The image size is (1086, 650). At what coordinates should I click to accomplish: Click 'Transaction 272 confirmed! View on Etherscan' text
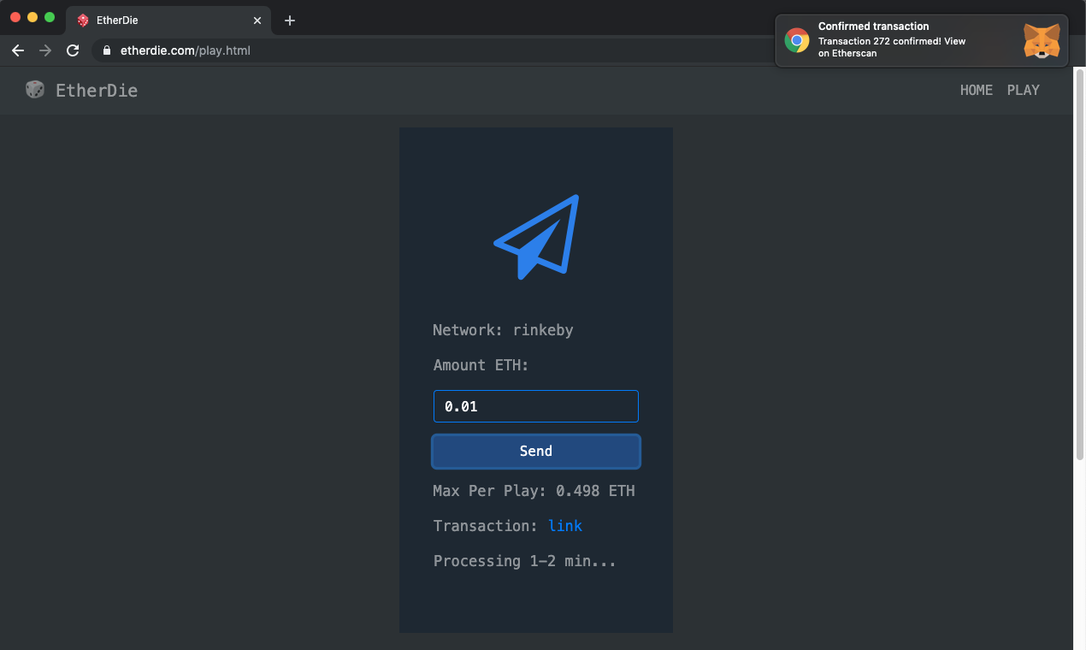point(892,47)
